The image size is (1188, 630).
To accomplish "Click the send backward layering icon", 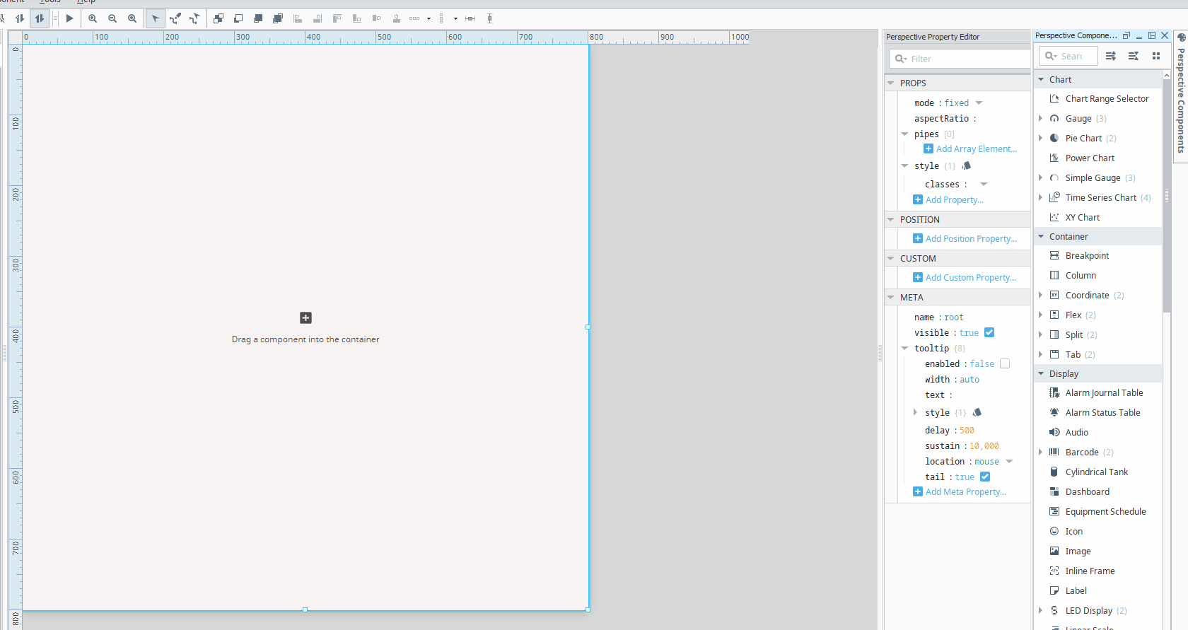I will click(x=238, y=18).
